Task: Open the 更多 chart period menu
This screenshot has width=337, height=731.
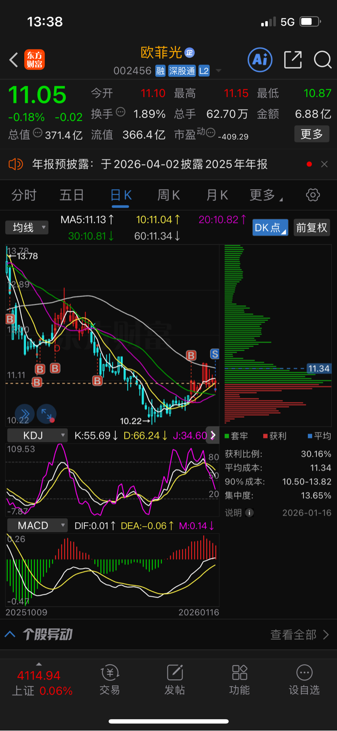Action: pyautogui.click(x=266, y=195)
